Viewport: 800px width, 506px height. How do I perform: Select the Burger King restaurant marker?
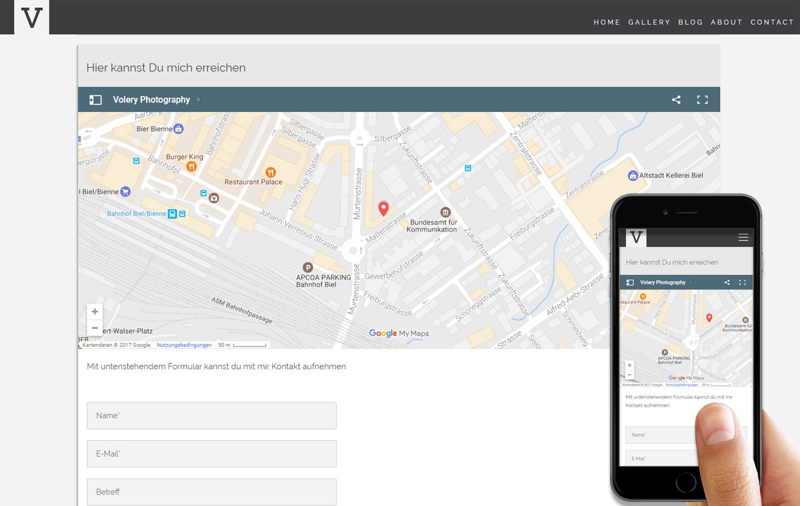click(x=191, y=166)
